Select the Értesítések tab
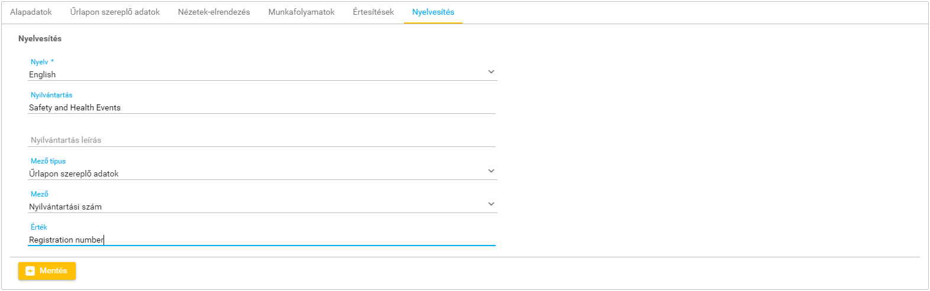 (x=373, y=12)
